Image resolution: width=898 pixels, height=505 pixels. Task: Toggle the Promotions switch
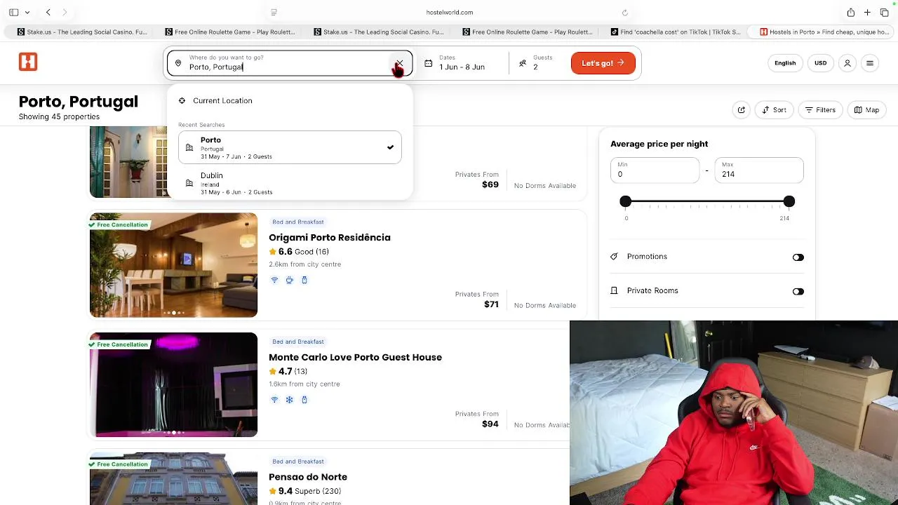tap(798, 257)
